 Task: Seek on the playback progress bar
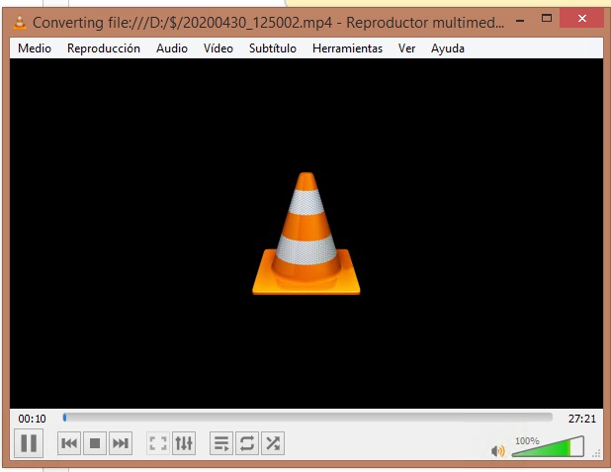pyautogui.click(x=307, y=418)
